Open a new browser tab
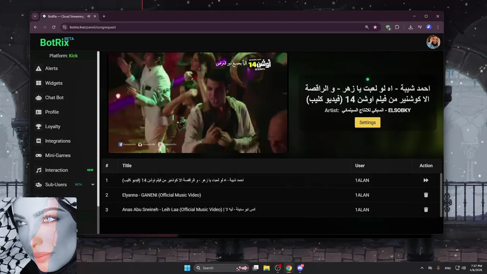This screenshot has height=274, width=487. pos(104,16)
